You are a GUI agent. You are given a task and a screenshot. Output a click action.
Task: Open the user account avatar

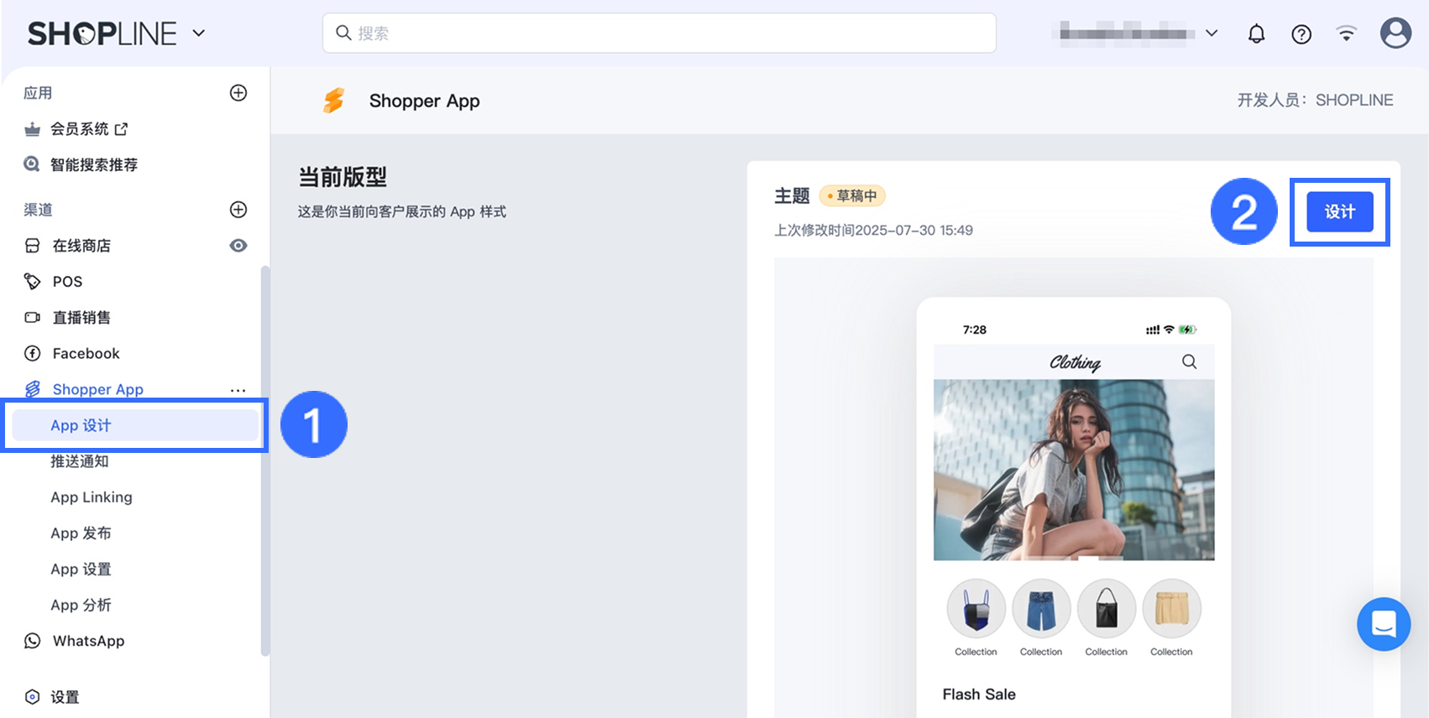(1395, 34)
